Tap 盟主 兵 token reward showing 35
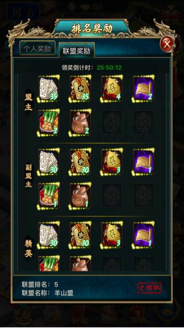This screenshot has height=328, width=184. pyautogui.click(x=80, y=89)
